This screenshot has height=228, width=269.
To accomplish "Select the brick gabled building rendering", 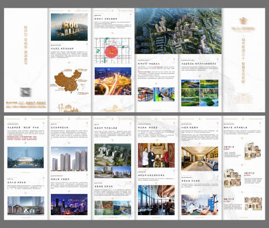I will click(26, 206).
